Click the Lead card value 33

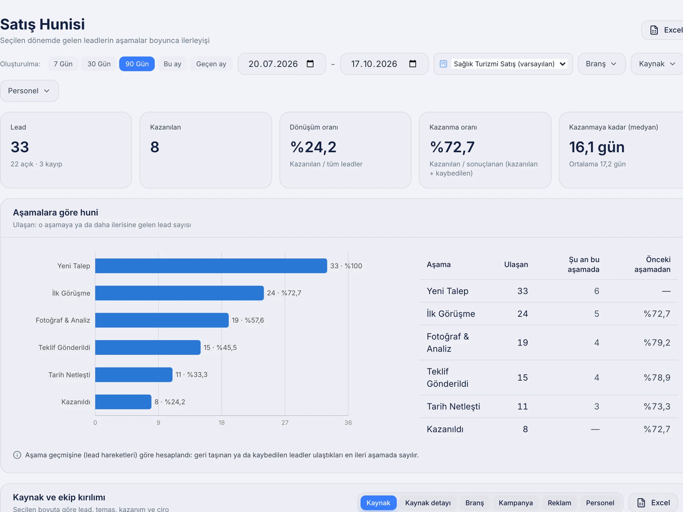(20, 147)
